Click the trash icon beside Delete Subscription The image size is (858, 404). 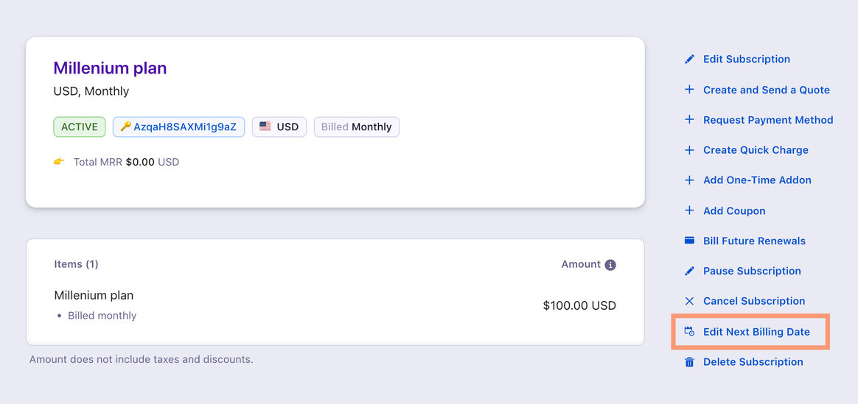point(689,362)
